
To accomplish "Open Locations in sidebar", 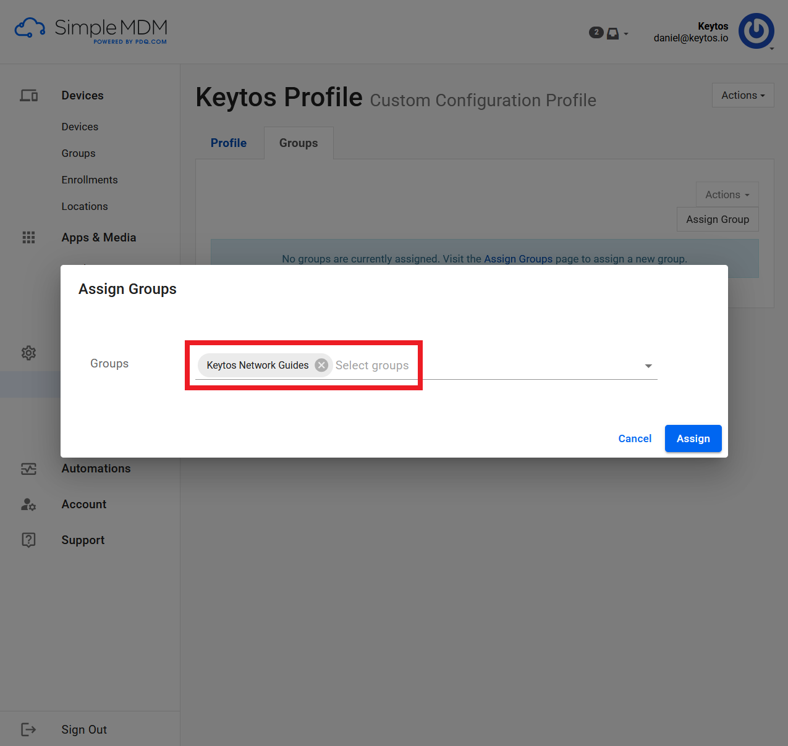I will [85, 206].
